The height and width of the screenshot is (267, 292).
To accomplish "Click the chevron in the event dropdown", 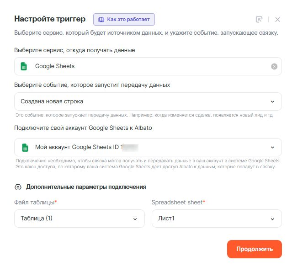I will pyautogui.click(x=272, y=101).
